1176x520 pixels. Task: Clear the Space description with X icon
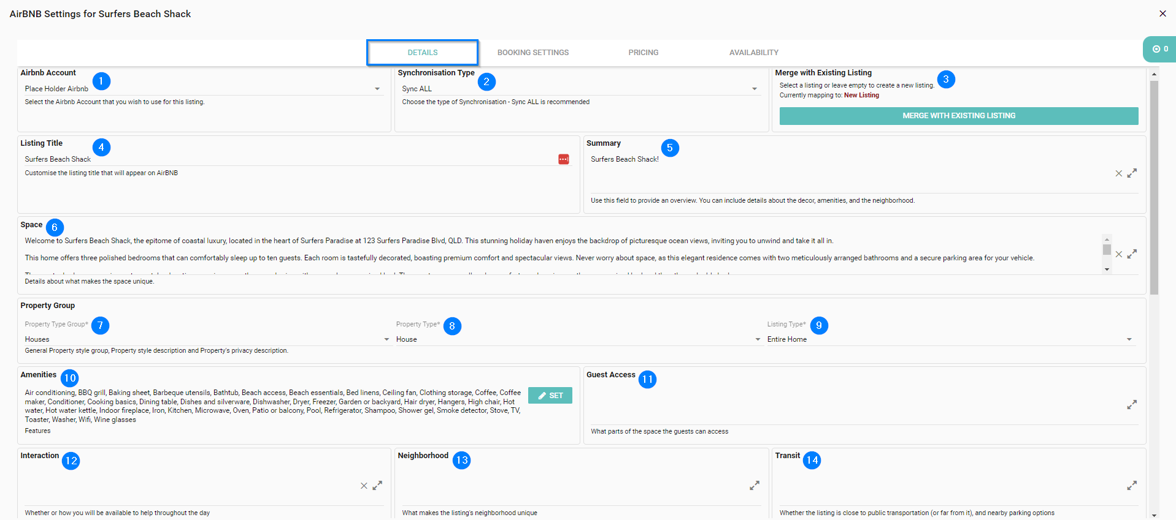[1118, 254]
